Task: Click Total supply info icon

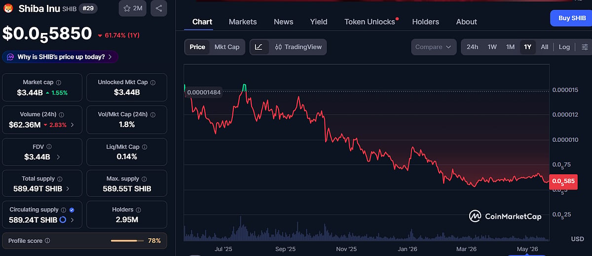Action: click(60, 179)
